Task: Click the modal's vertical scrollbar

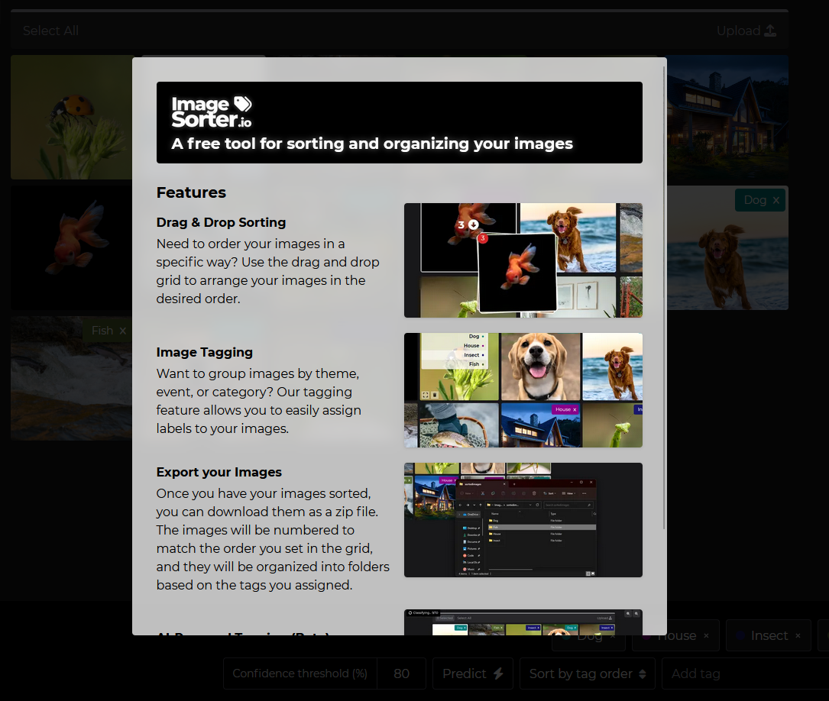Action: pyautogui.click(x=664, y=296)
